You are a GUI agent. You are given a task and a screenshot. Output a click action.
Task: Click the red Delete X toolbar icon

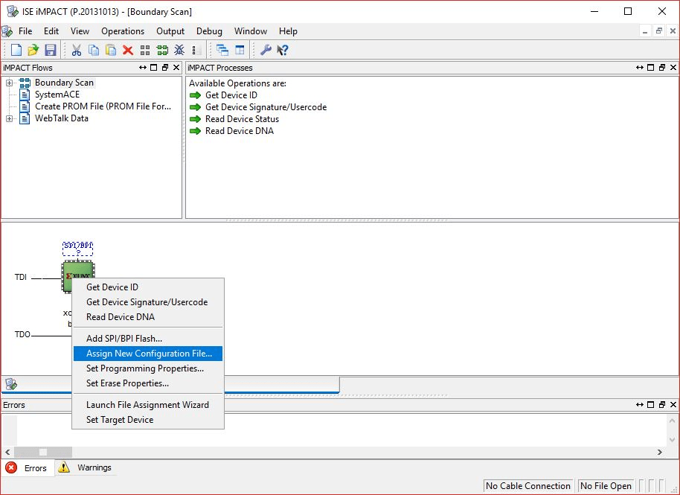pyautogui.click(x=127, y=50)
